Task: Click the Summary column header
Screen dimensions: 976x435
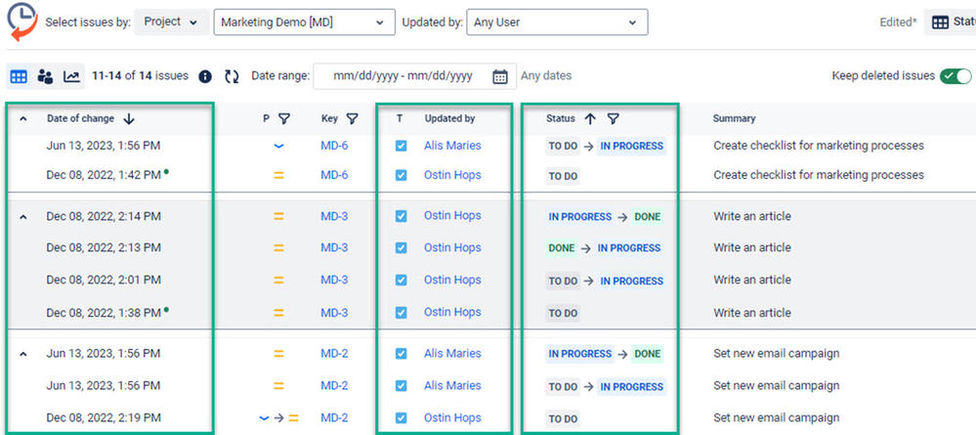Action: click(734, 118)
